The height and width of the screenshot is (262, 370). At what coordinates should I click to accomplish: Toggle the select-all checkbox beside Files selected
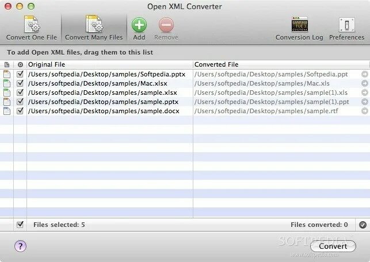(20, 225)
